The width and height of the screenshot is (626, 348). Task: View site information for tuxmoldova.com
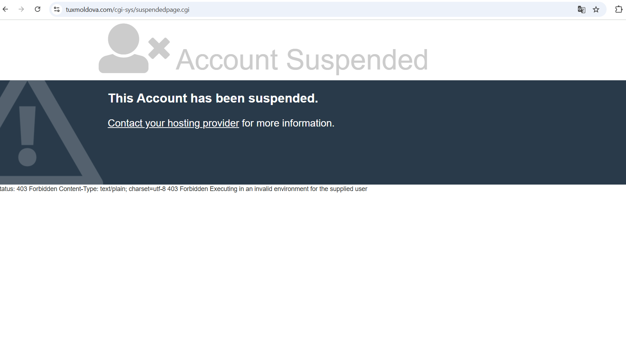(x=57, y=9)
